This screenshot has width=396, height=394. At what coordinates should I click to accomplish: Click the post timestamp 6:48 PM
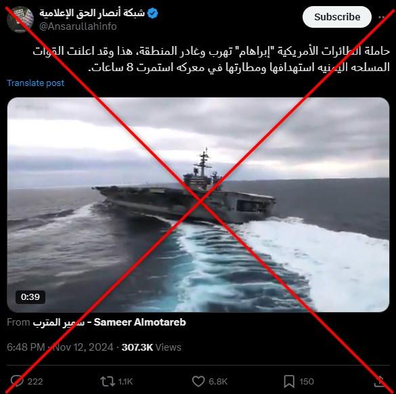pos(26,347)
